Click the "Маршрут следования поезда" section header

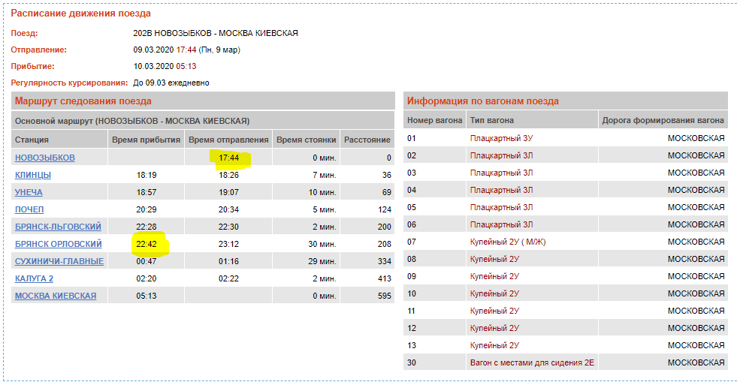pos(83,101)
